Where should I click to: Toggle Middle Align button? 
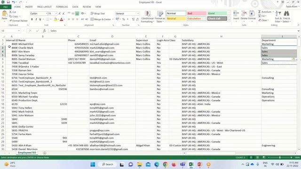pyautogui.click(x=73, y=14)
